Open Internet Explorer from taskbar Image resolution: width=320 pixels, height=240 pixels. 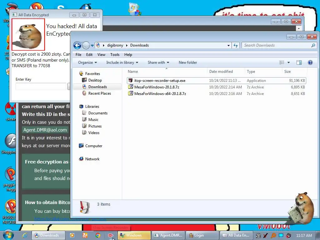tap(25, 235)
